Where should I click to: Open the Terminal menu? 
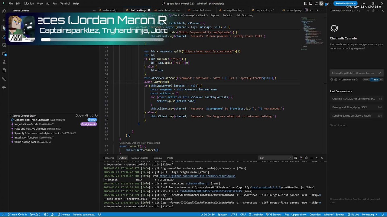(x=65, y=4)
